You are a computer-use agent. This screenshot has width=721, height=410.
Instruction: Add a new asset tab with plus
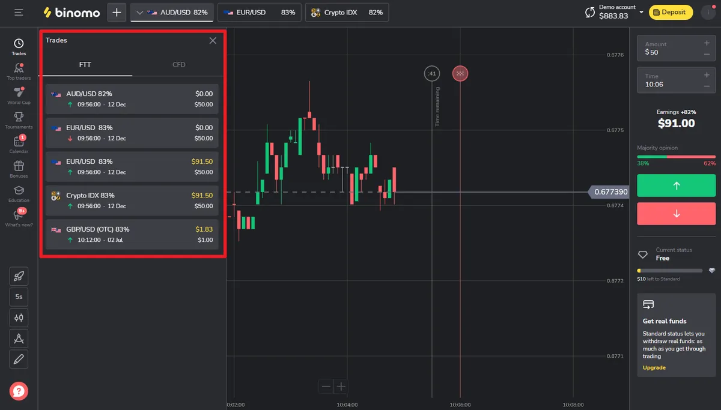point(117,12)
